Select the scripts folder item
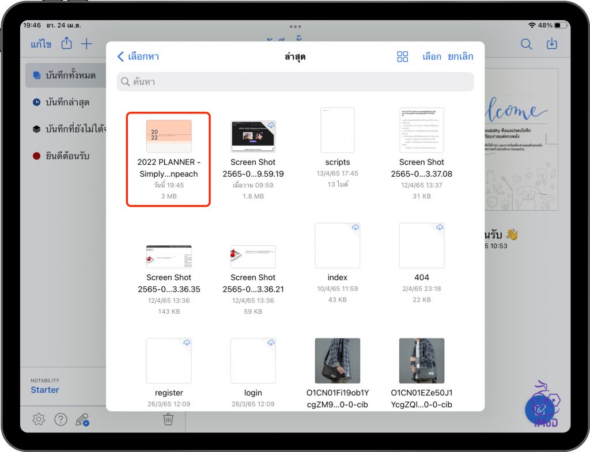 click(337, 131)
